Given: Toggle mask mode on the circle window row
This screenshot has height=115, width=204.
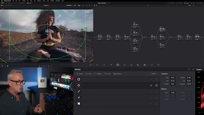Looking at the screenshot, I should pos(157,85).
